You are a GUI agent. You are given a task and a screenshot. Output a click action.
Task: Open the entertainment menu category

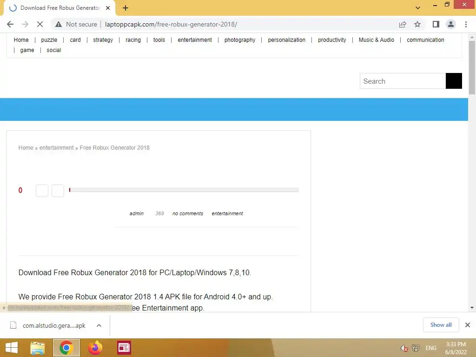point(195,40)
